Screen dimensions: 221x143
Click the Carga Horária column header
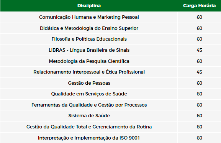pos(199,6)
